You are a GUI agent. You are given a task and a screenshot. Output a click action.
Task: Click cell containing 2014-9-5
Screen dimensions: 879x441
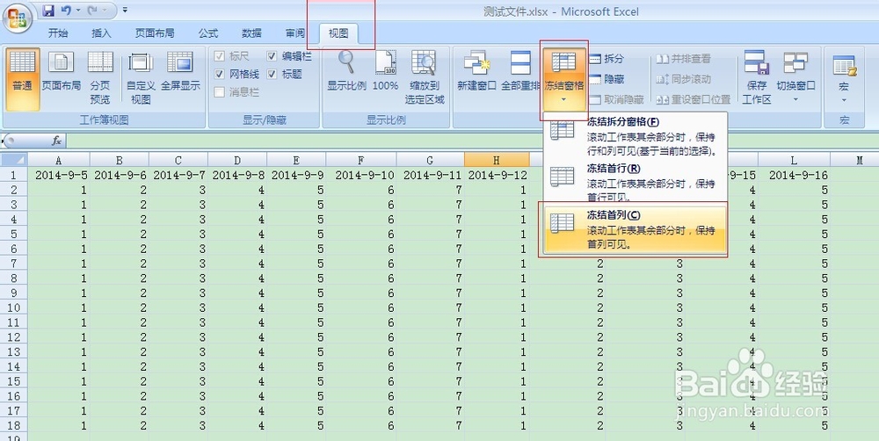[x=59, y=175]
